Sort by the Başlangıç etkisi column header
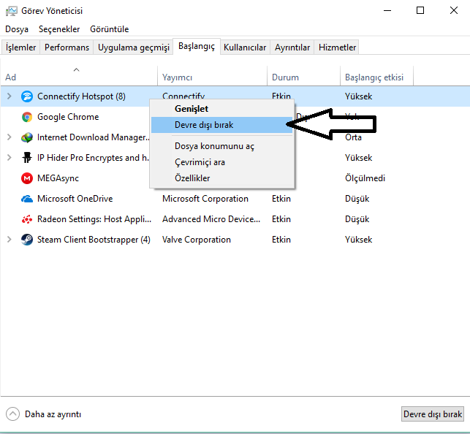Screen dimensions: 470x434 click(376, 77)
